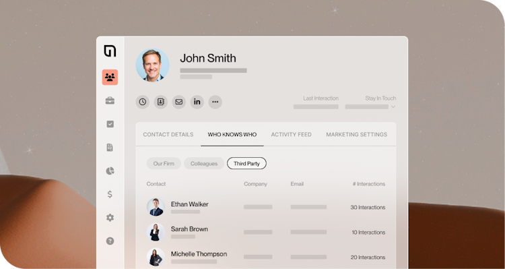Image resolution: width=505 pixels, height=269 pixels.
Task: Open Ethan Walker's contact row
Action: pos(266,207)
